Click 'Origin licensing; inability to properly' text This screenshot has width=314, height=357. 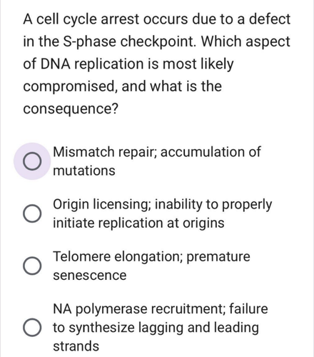pyautogui.click(x=162, y=205)
